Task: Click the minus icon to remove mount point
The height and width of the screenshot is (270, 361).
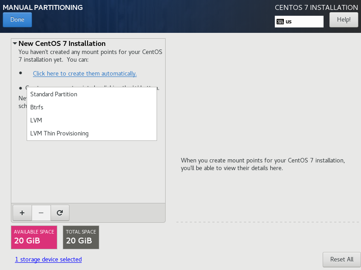Action: click(x=41, y=213)
